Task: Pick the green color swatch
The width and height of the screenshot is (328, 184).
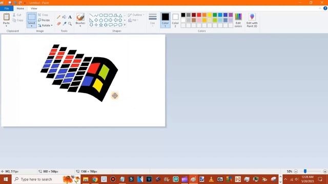Action: pos(215,15)
